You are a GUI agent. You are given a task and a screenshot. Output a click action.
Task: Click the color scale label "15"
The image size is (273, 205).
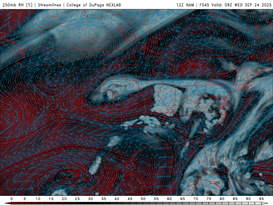pos(51,199)
